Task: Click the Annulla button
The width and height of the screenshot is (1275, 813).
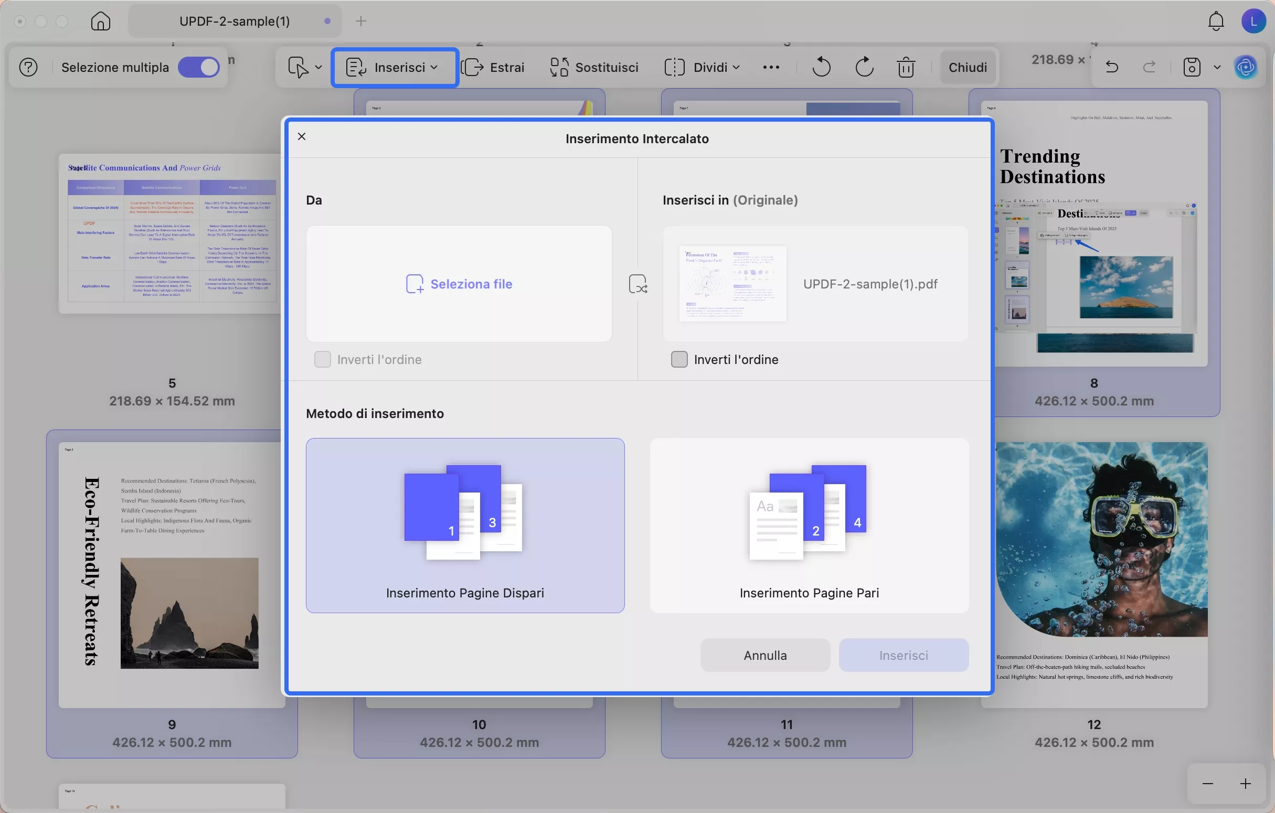Action: [x=765, y=655]
